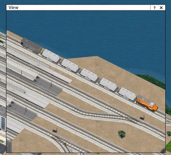Click the glass building at the left edge
This screenshot has width=171, height=155.
coord(3,123)
